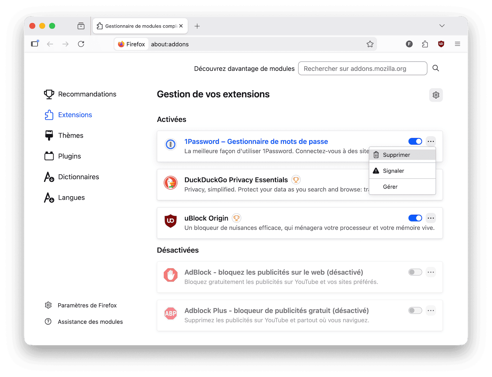Choose Gérer from the open context menu
Image resolution: width=492 pixels, height=377 pixels.
pos(390,186)
